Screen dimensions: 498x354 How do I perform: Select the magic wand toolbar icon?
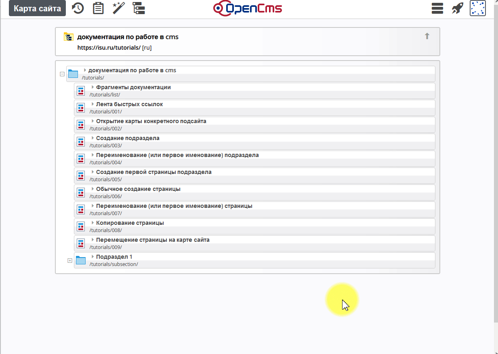[x=118, y=8]
